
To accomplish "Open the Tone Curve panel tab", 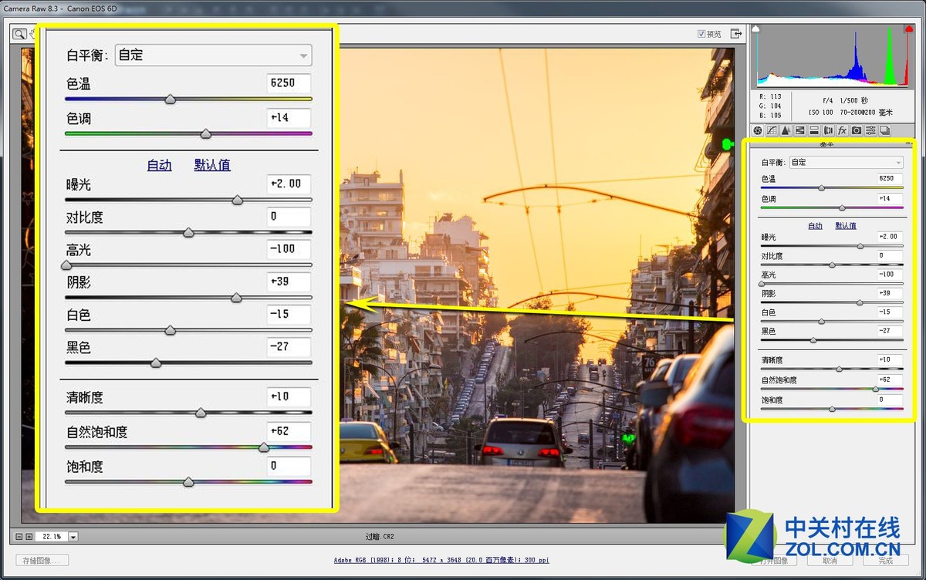I will [771, 131].
